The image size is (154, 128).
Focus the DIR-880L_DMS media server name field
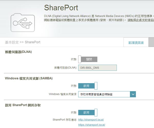pos(97,68)
